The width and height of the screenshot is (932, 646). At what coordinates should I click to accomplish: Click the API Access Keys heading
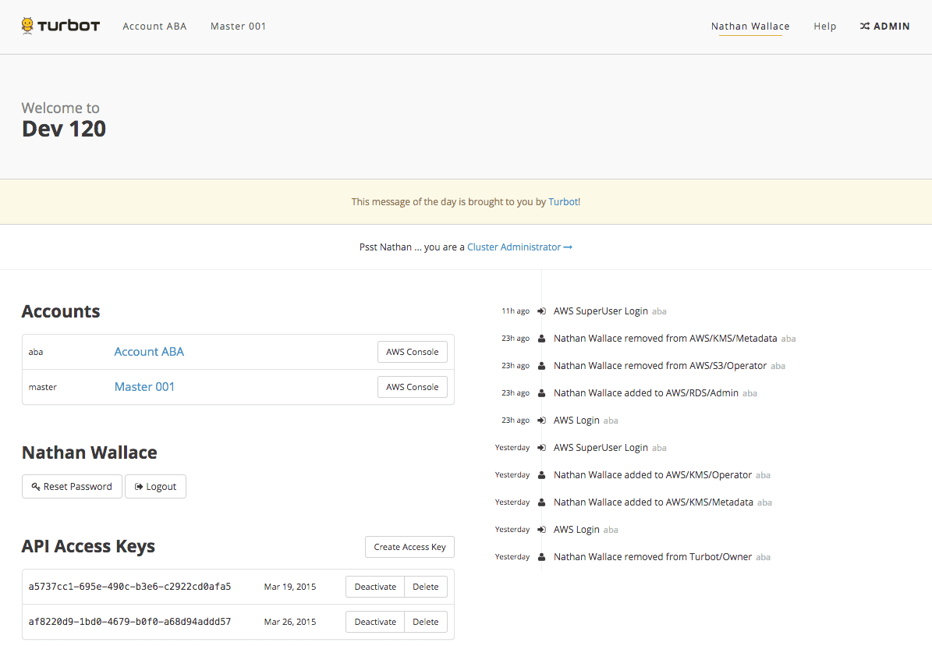pos(89,546)
